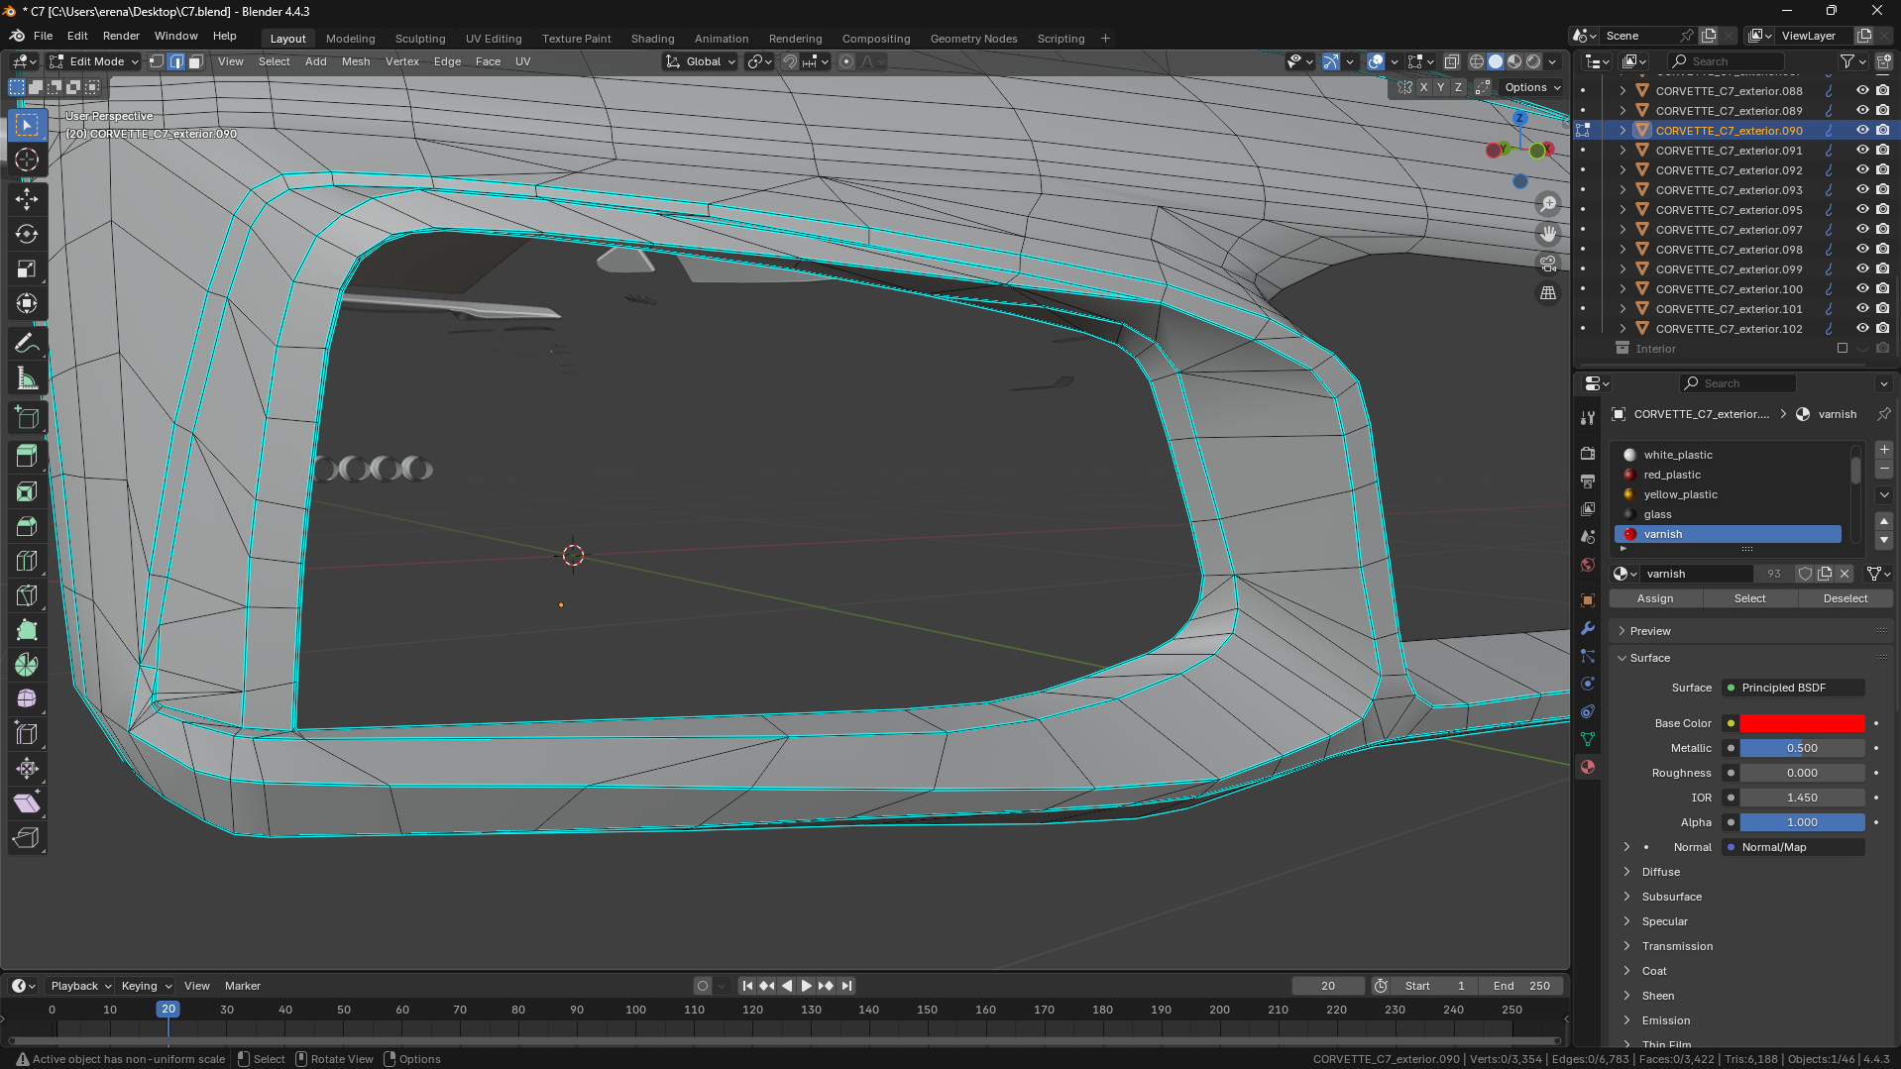
Task: Click the Assign material button
Action: (x=1655, y=598)
